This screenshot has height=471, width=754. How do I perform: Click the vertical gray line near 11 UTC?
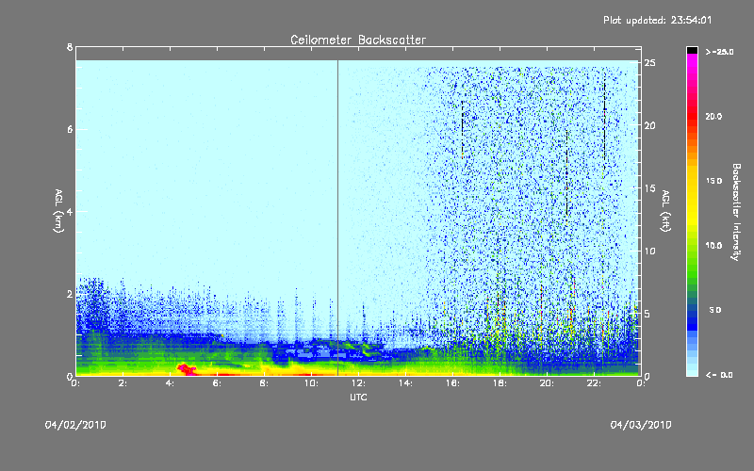pyautogui.click(x=337, y=218)
